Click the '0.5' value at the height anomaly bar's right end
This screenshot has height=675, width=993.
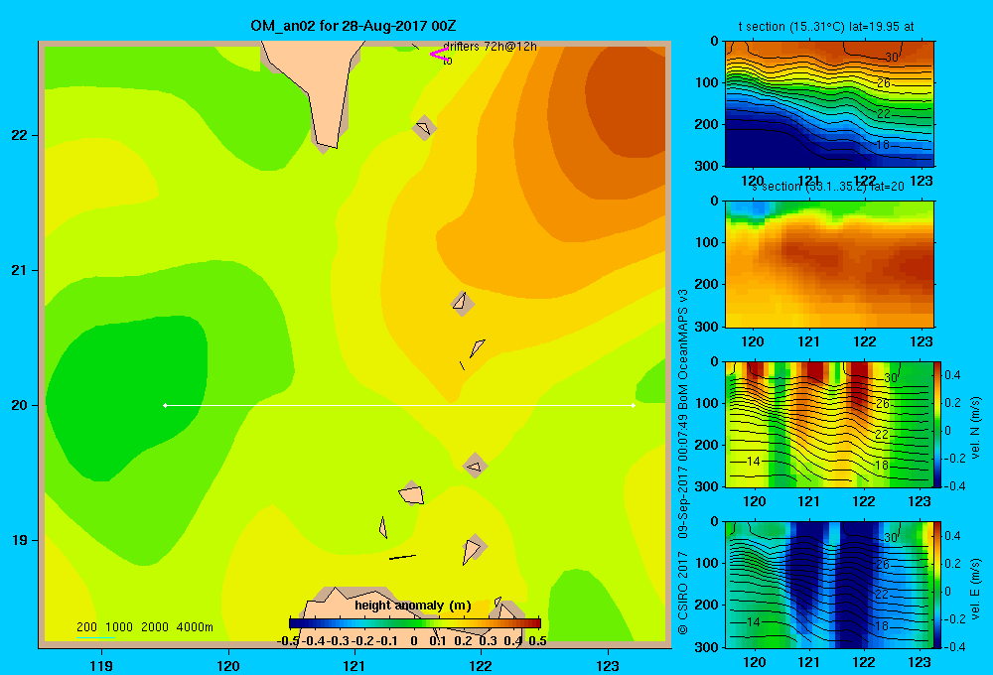tap(537, 641)
